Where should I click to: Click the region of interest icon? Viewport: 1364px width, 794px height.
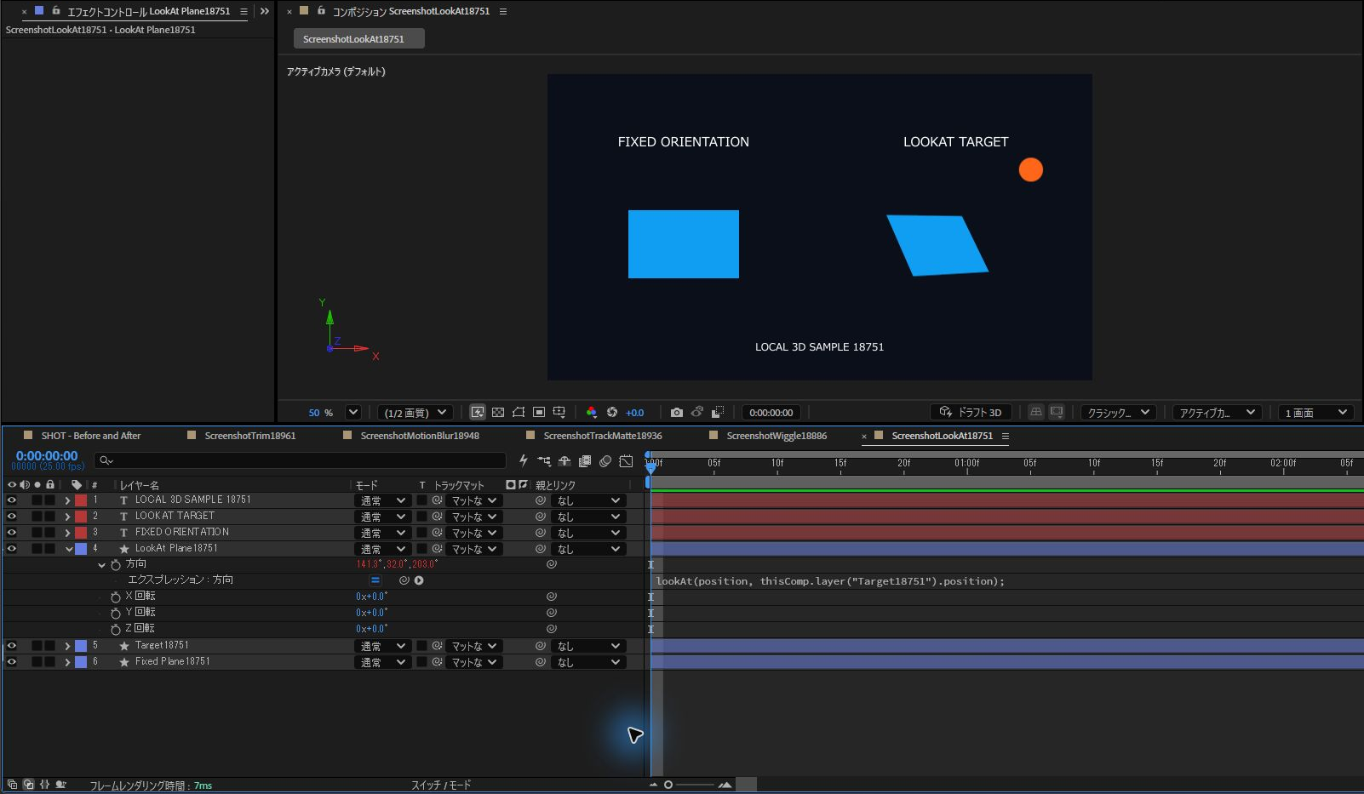539,412
